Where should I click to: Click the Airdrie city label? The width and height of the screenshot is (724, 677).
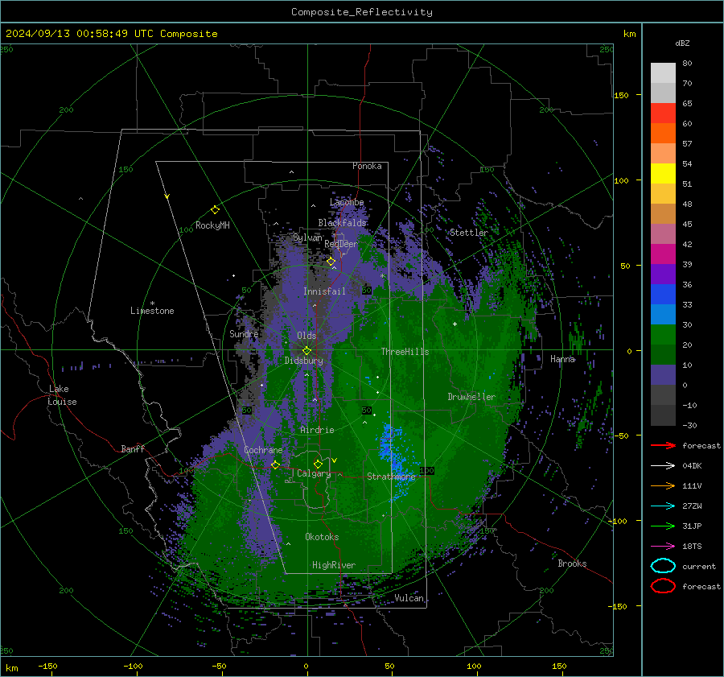[x=317, y=430]
